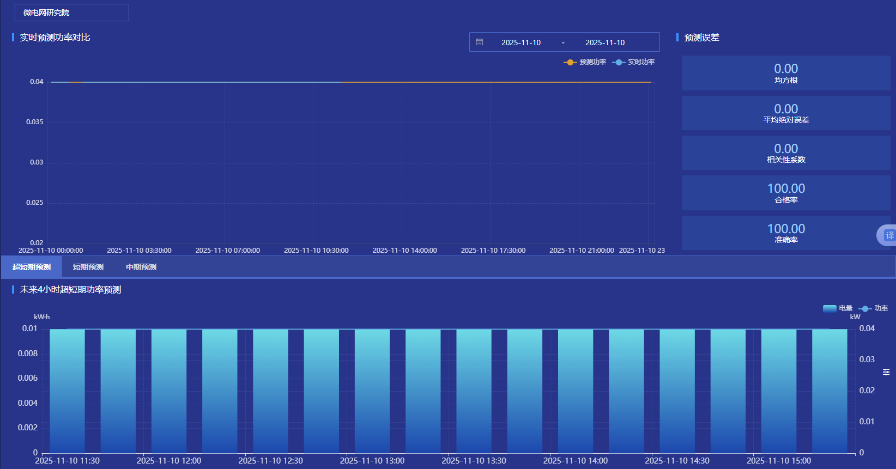Click y-axis value 0.035 on top chart
The width and height of the screenshot is (896, 469).
[35, 122]
